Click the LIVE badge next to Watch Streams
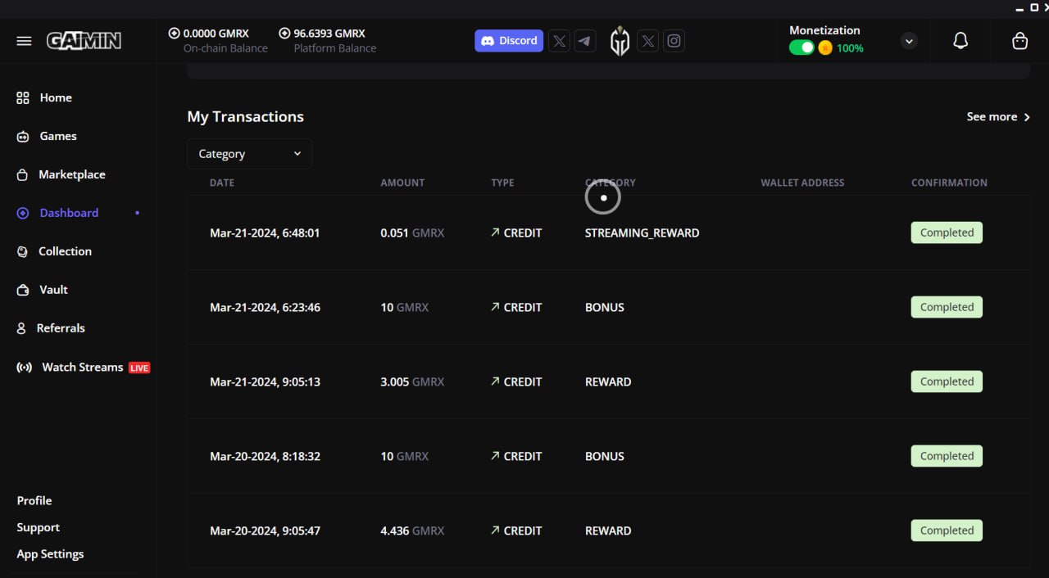 click(x=139, y=368)
